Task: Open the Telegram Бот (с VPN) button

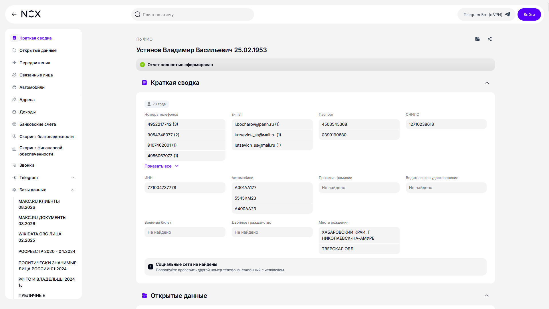Action: point(486,15)
